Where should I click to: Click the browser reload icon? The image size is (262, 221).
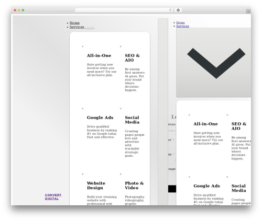pyautogui.click(x=170, y=10)
